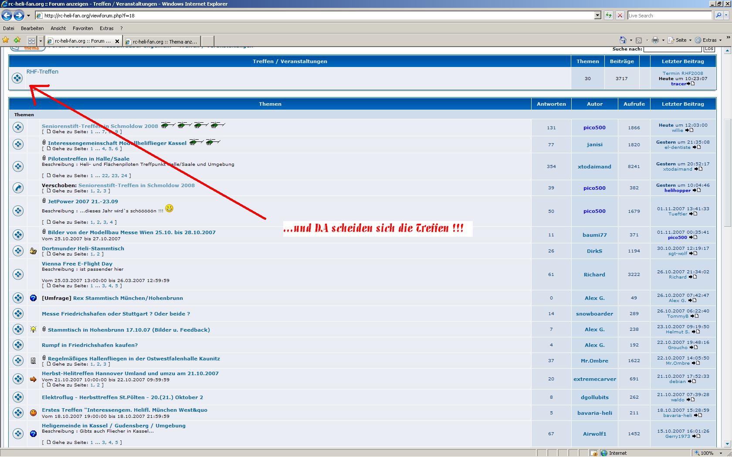Open 'Messe Friedrichshafen oder Stuttgart' topic

(116, 314)
